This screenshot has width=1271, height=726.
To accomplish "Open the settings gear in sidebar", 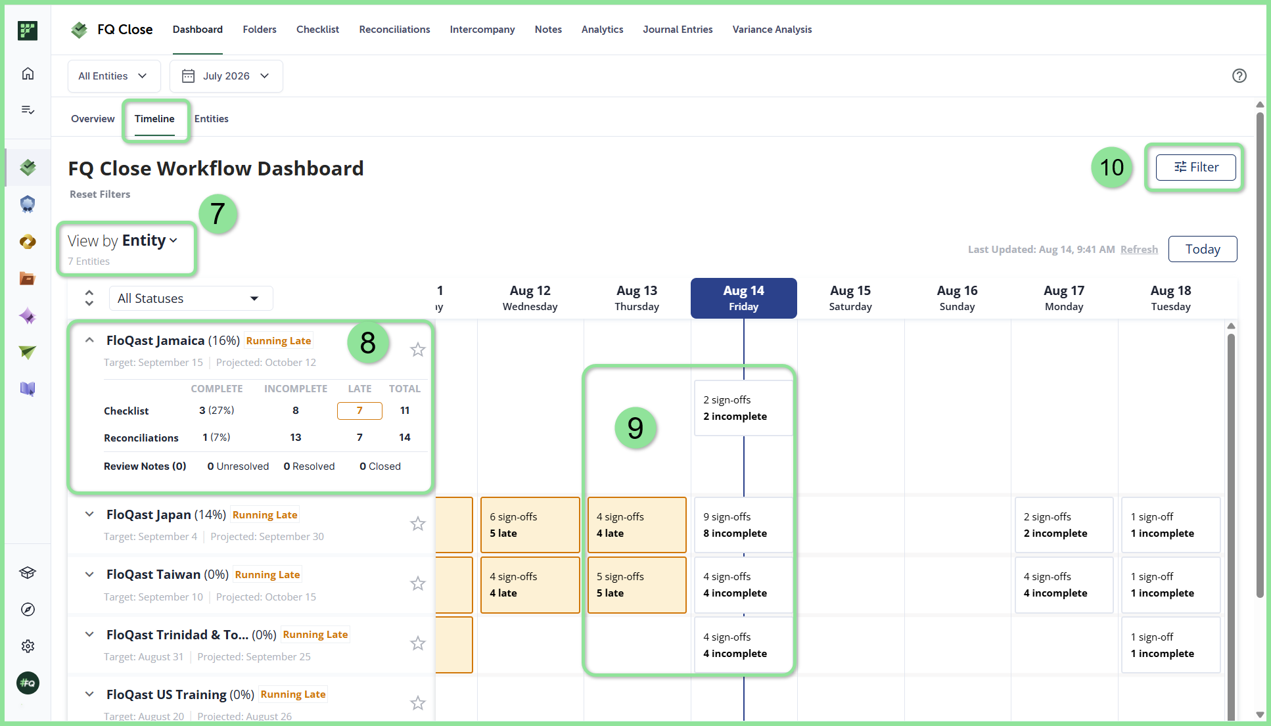I will pos(28,647).
